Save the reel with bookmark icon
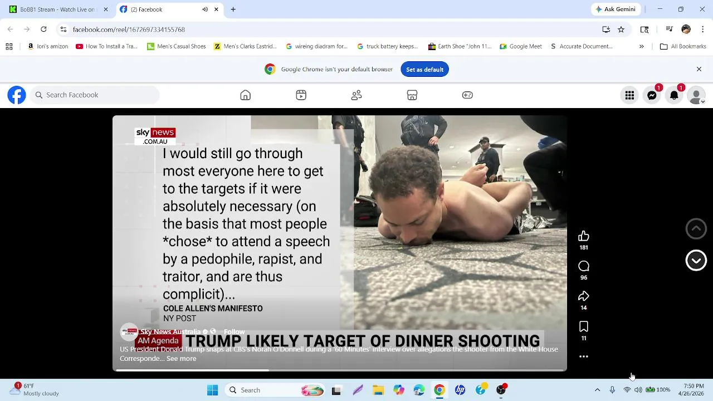The image size is (713, 401). coord(583,327)
